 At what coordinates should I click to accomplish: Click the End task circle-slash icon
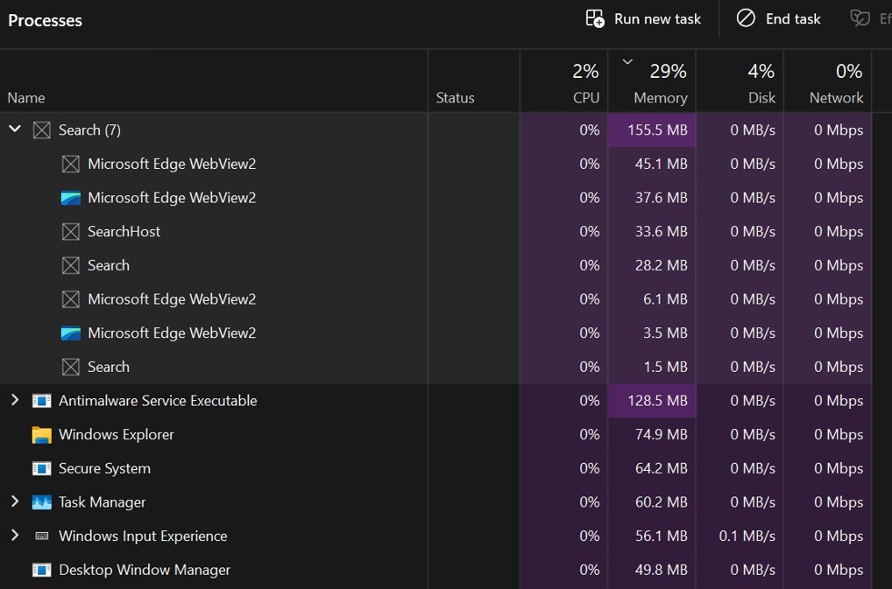click(x=746, y=18)
